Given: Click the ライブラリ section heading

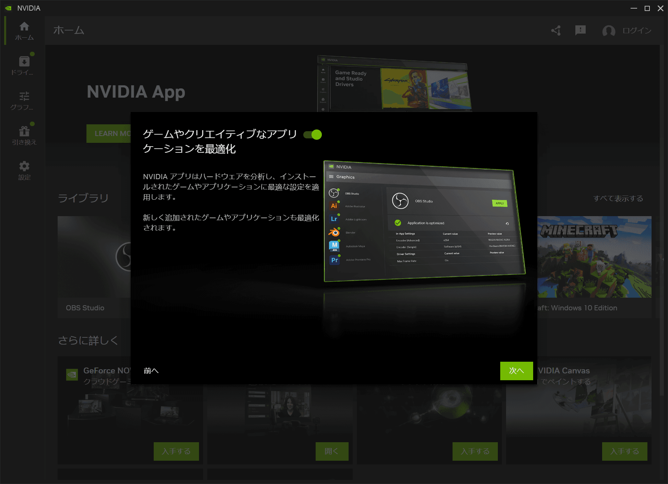Looking at the screenshot, I should pos(83,198).
